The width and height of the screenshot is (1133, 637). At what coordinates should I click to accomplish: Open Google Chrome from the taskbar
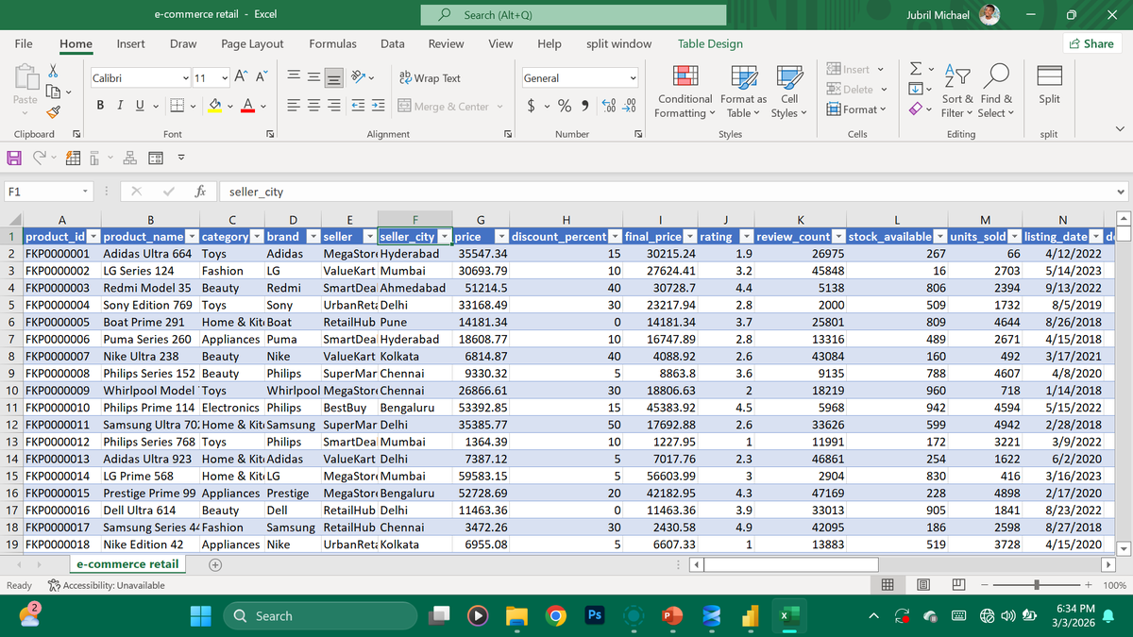pyautogui.click(x=556, y=616)
